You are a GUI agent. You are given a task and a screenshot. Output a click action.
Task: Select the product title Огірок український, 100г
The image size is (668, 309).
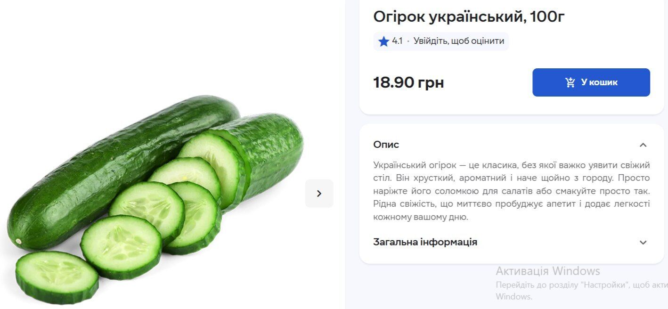click(x=469, y=16)
